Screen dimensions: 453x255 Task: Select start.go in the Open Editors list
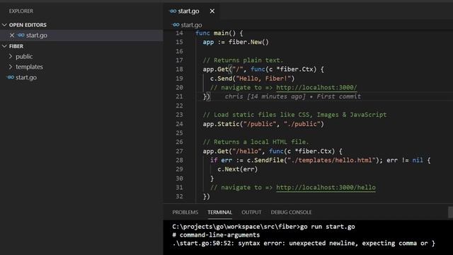[81, 35]
